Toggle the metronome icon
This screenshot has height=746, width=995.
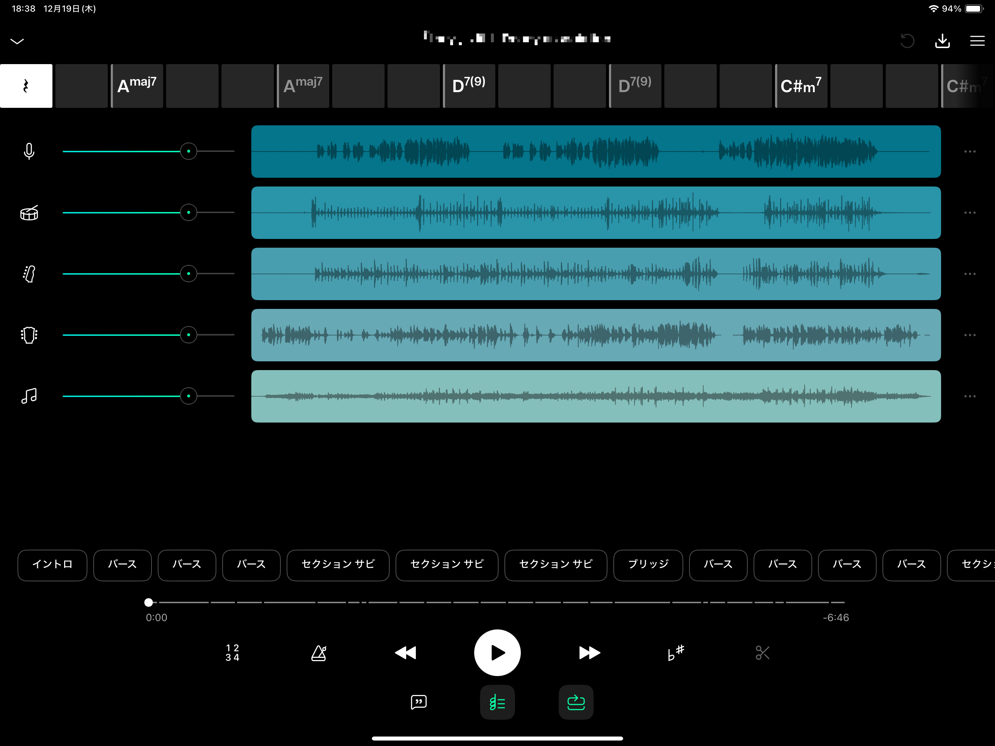(x=319, y=652)
